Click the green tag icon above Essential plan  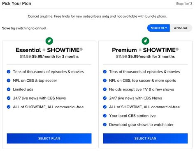point(49,41)
